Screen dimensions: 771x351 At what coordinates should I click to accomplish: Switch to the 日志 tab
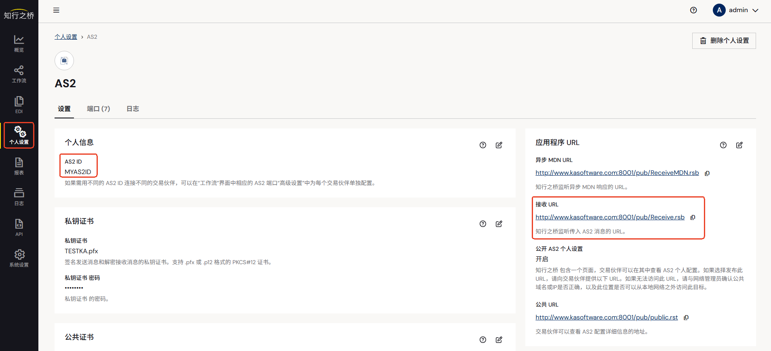pos(133,109)
